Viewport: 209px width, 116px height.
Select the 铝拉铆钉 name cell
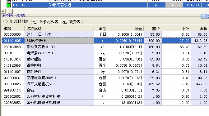[59, 65]
